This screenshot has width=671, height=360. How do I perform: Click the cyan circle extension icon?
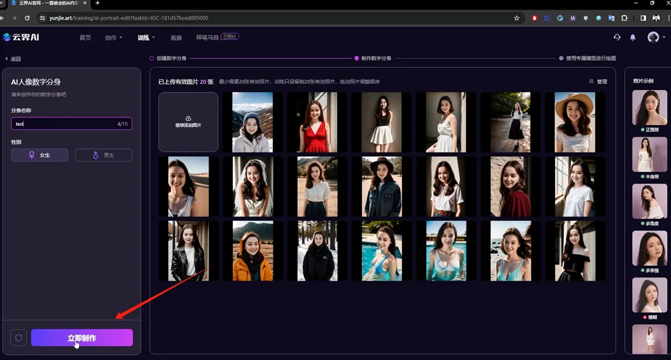click(598, 18)
